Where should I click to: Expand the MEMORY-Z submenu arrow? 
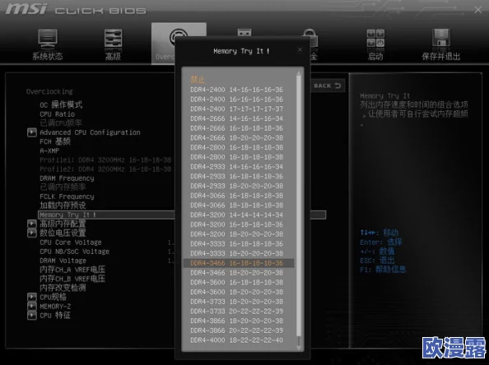(x=32, y=306)
